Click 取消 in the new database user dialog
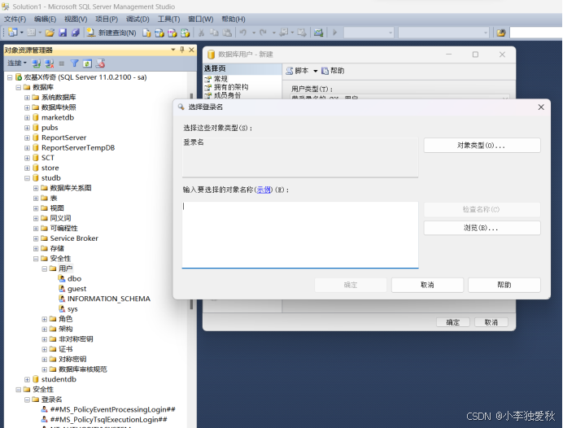This screenshot has height=428, width=563. point(491,322)
